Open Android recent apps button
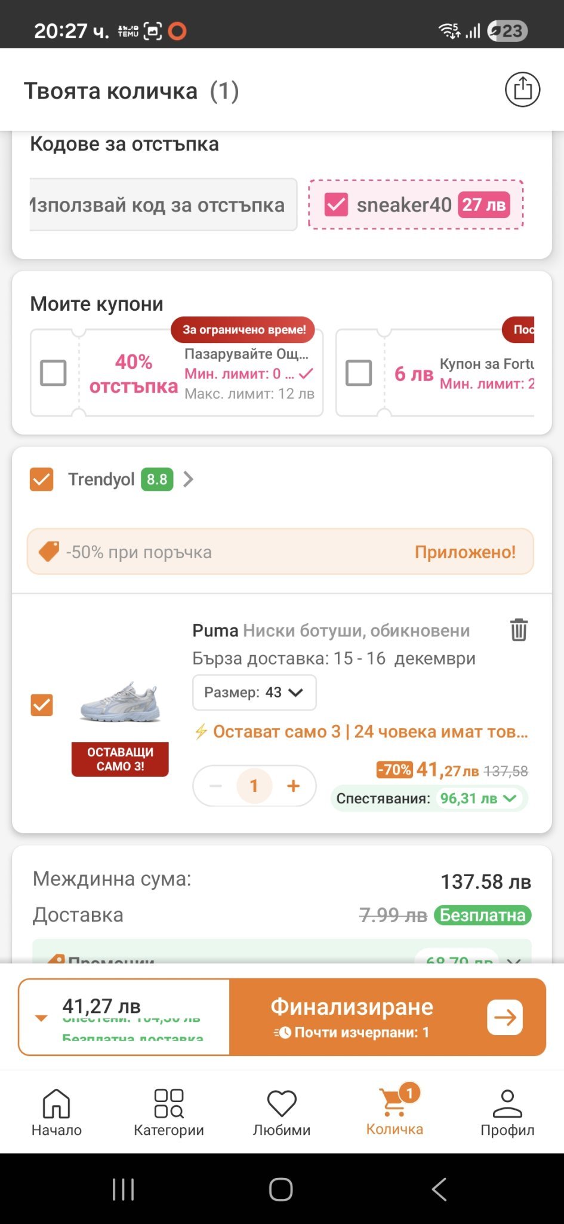The height and width of the screenshot is (1224, 564). pos(124,1189)
